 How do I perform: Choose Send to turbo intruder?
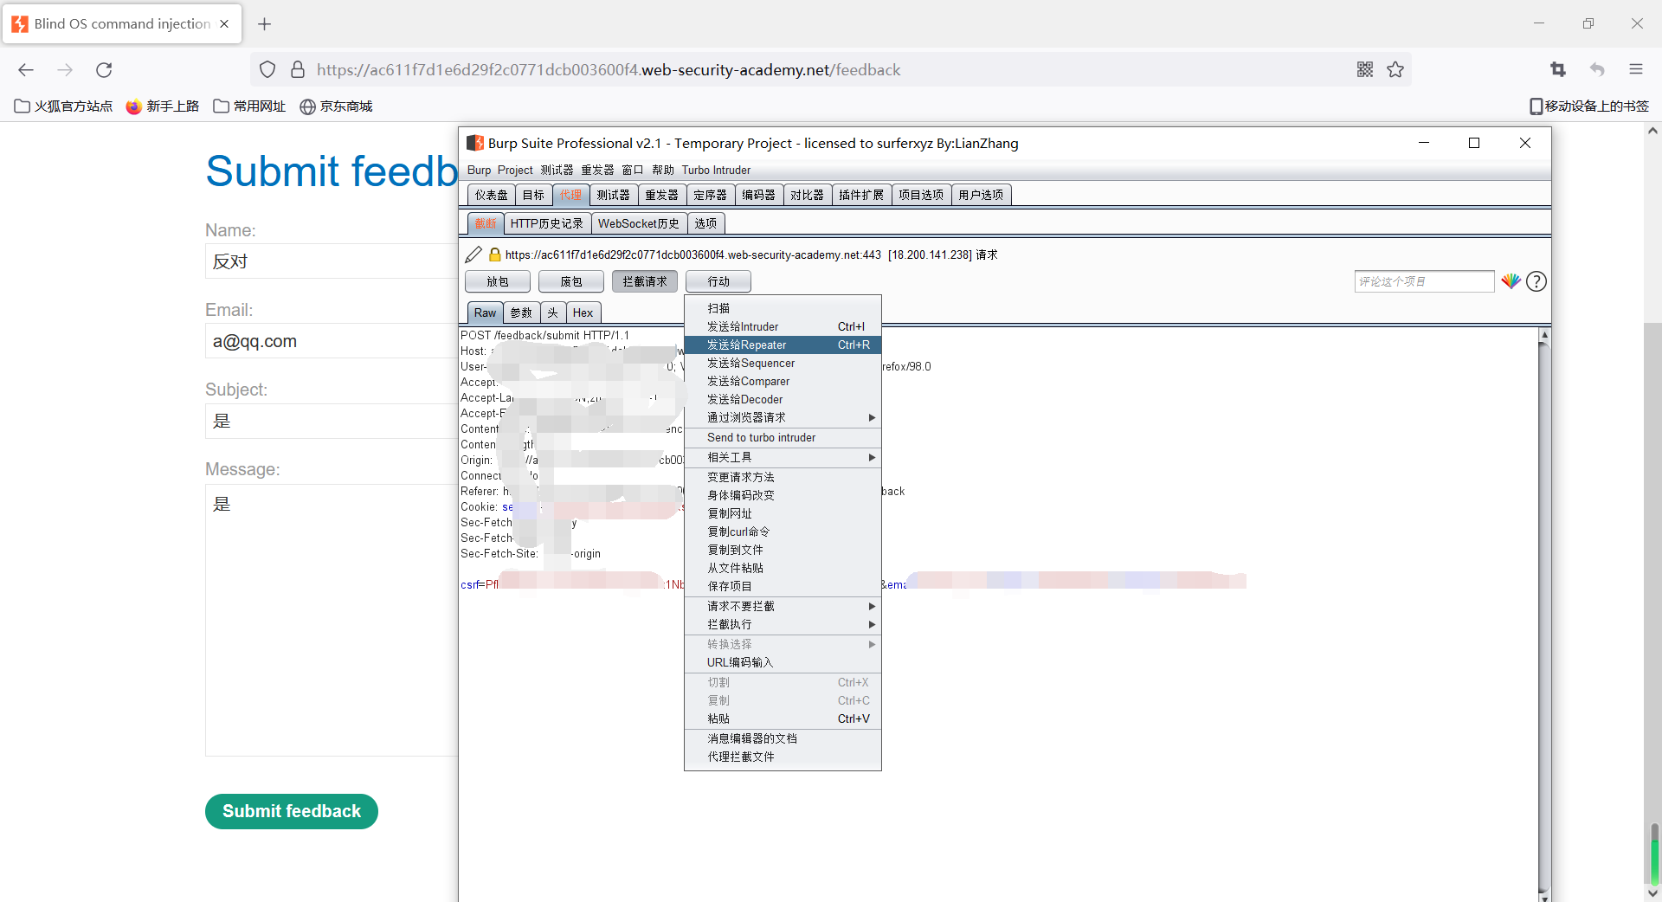[783, 437]
